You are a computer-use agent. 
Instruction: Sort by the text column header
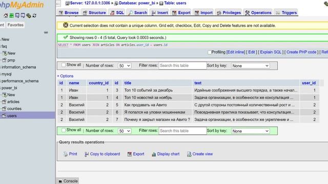[198, 83]
